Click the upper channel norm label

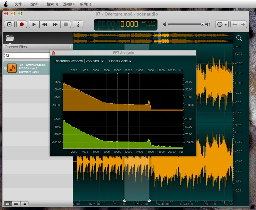(238, 46)
